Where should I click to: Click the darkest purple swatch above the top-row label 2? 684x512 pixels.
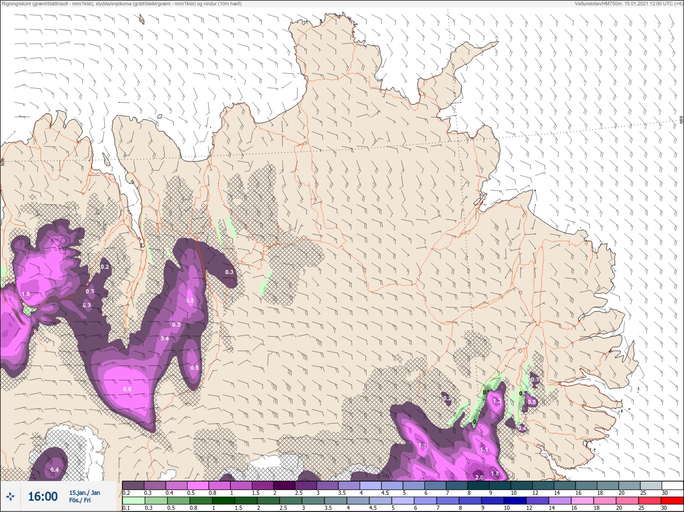point(284,485)
